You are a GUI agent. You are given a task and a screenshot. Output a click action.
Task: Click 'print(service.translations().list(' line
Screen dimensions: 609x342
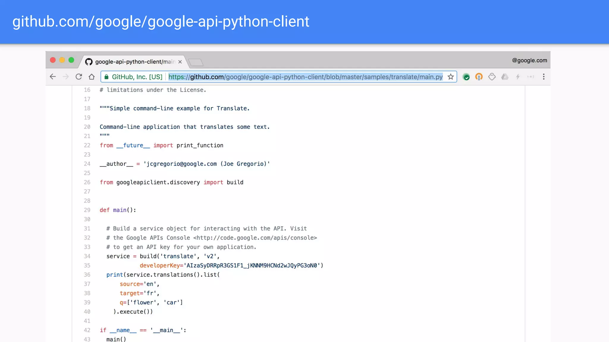coord(163,275)
